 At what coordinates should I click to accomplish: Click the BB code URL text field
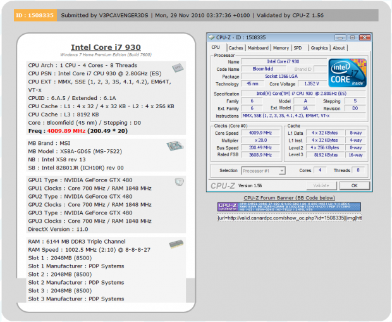(289, 218)
